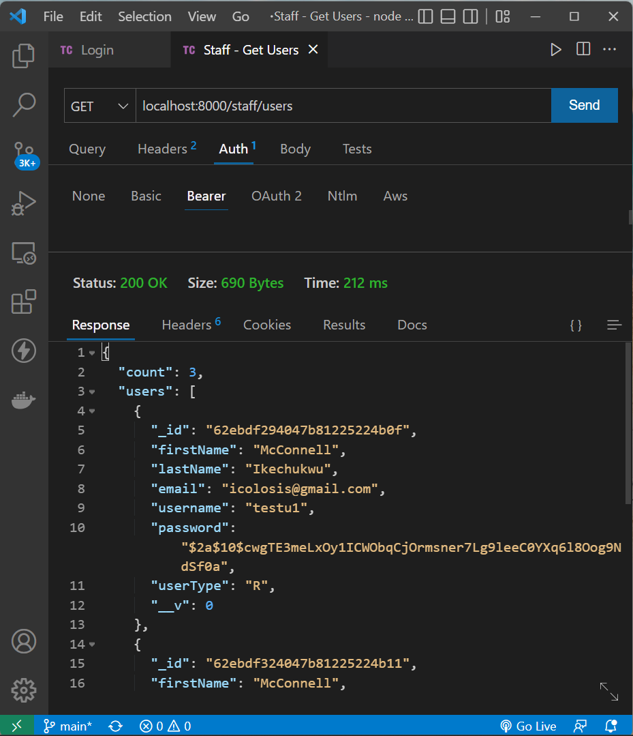Click the request URL input field
The height and width of the screenshot is (736, 633).
point(343,106)
